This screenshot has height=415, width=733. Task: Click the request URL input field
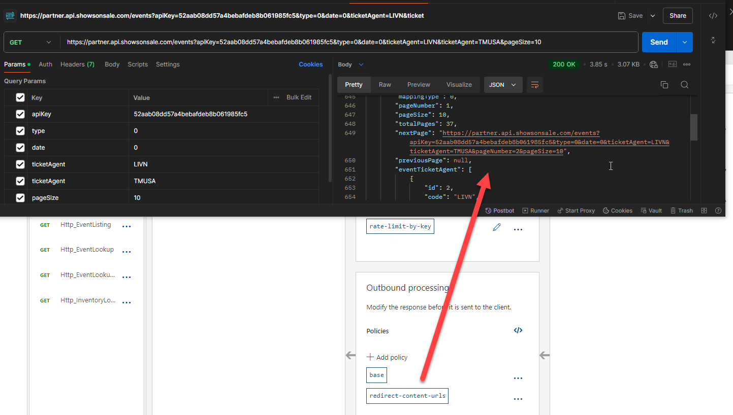(x=348, y=42)
